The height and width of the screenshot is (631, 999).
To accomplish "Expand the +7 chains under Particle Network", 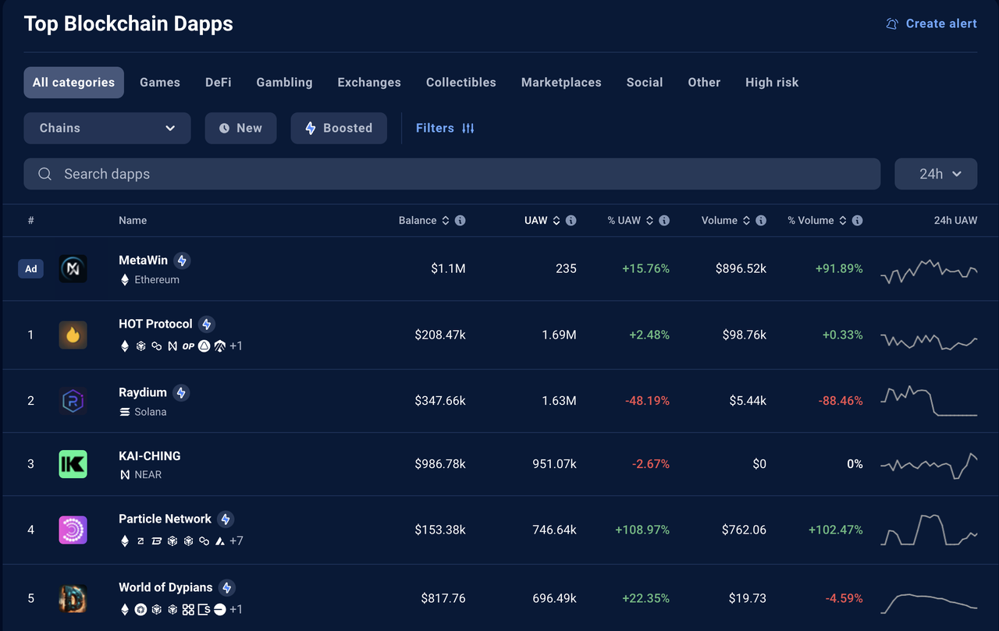I will [236, 541].
